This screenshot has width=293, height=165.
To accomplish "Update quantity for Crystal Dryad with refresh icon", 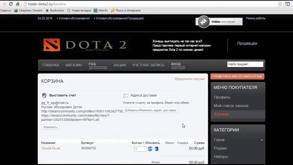I will coord(150,149).
